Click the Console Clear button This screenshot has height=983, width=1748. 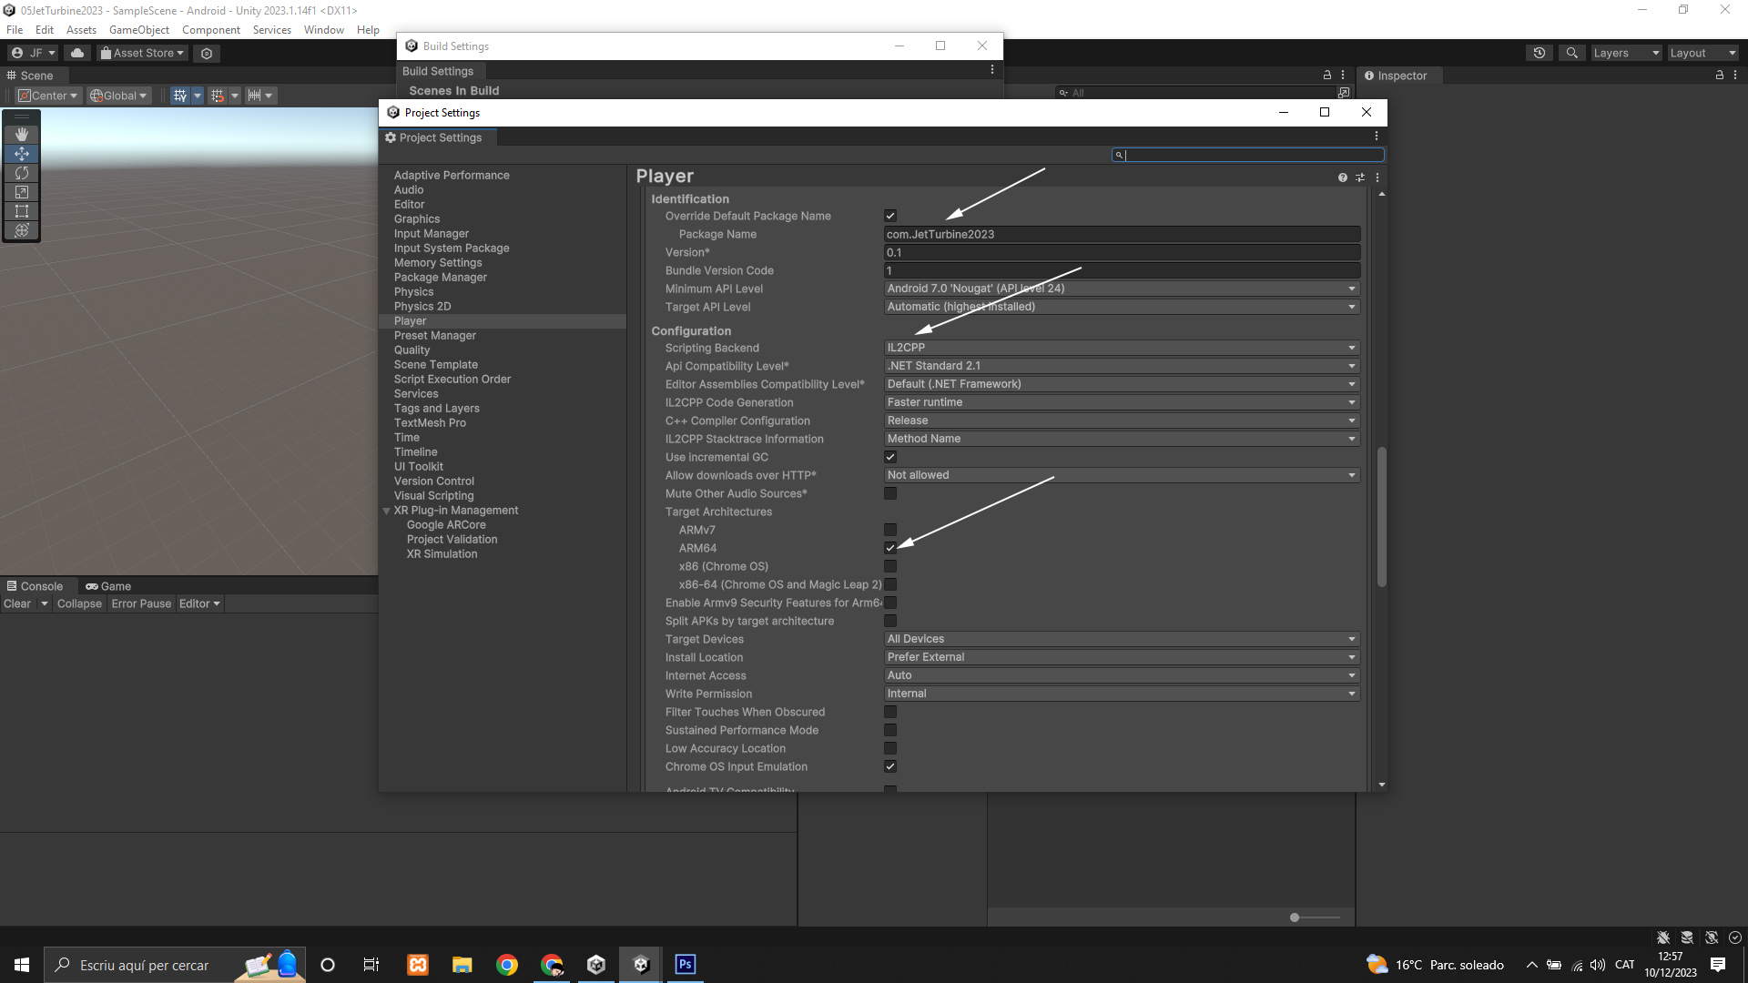tap(17, 603)
